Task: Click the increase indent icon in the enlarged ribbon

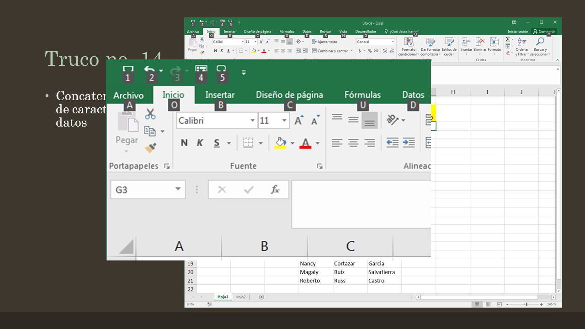Action: 409,143
